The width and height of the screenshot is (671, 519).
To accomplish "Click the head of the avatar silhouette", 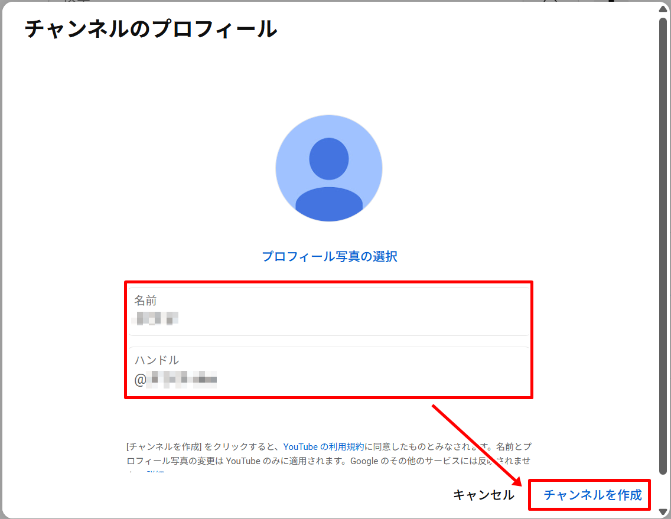I will (x=328, y=158).
